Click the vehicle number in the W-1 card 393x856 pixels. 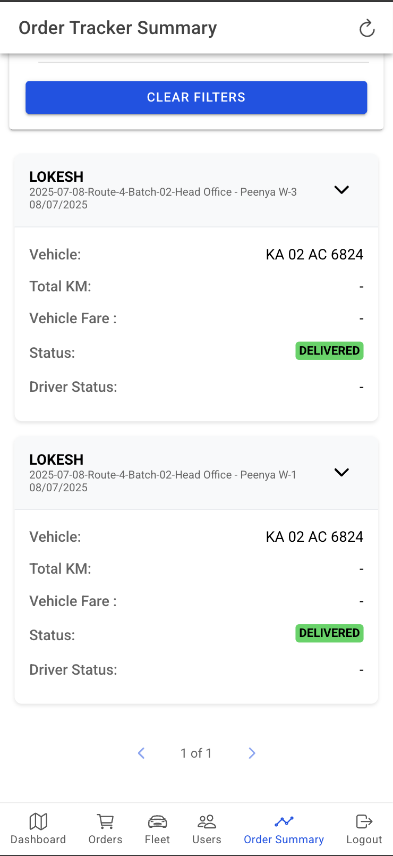[x=314, y=537]
